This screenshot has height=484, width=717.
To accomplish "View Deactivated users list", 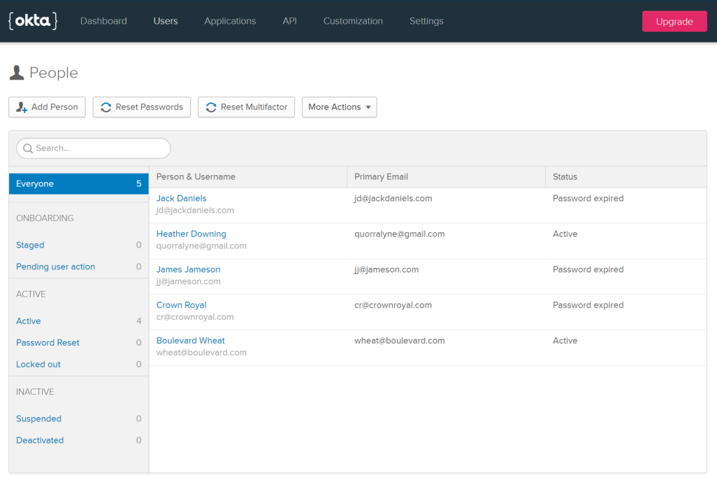I will [x=40, y=441].
